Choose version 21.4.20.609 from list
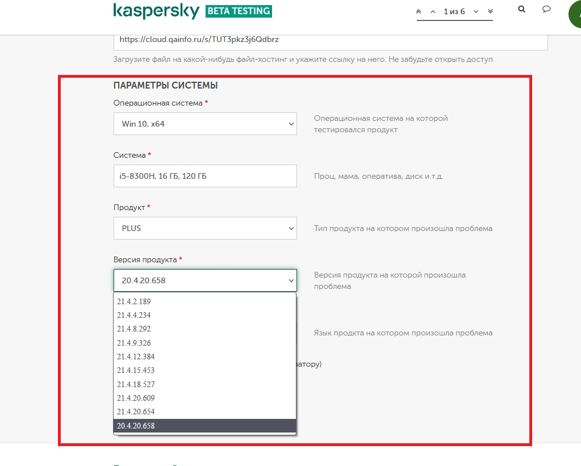This screenshot has width=581, height=466. (205, 398)
